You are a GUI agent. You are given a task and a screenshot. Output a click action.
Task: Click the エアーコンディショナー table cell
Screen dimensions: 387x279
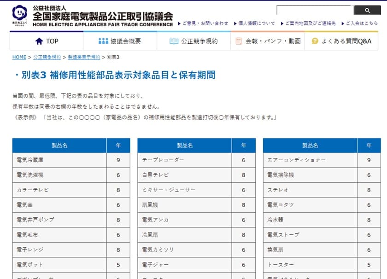click(310, 160)
